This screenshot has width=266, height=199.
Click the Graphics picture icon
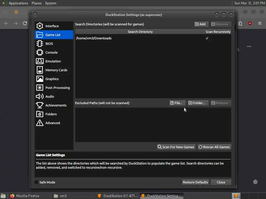point(40,79)
